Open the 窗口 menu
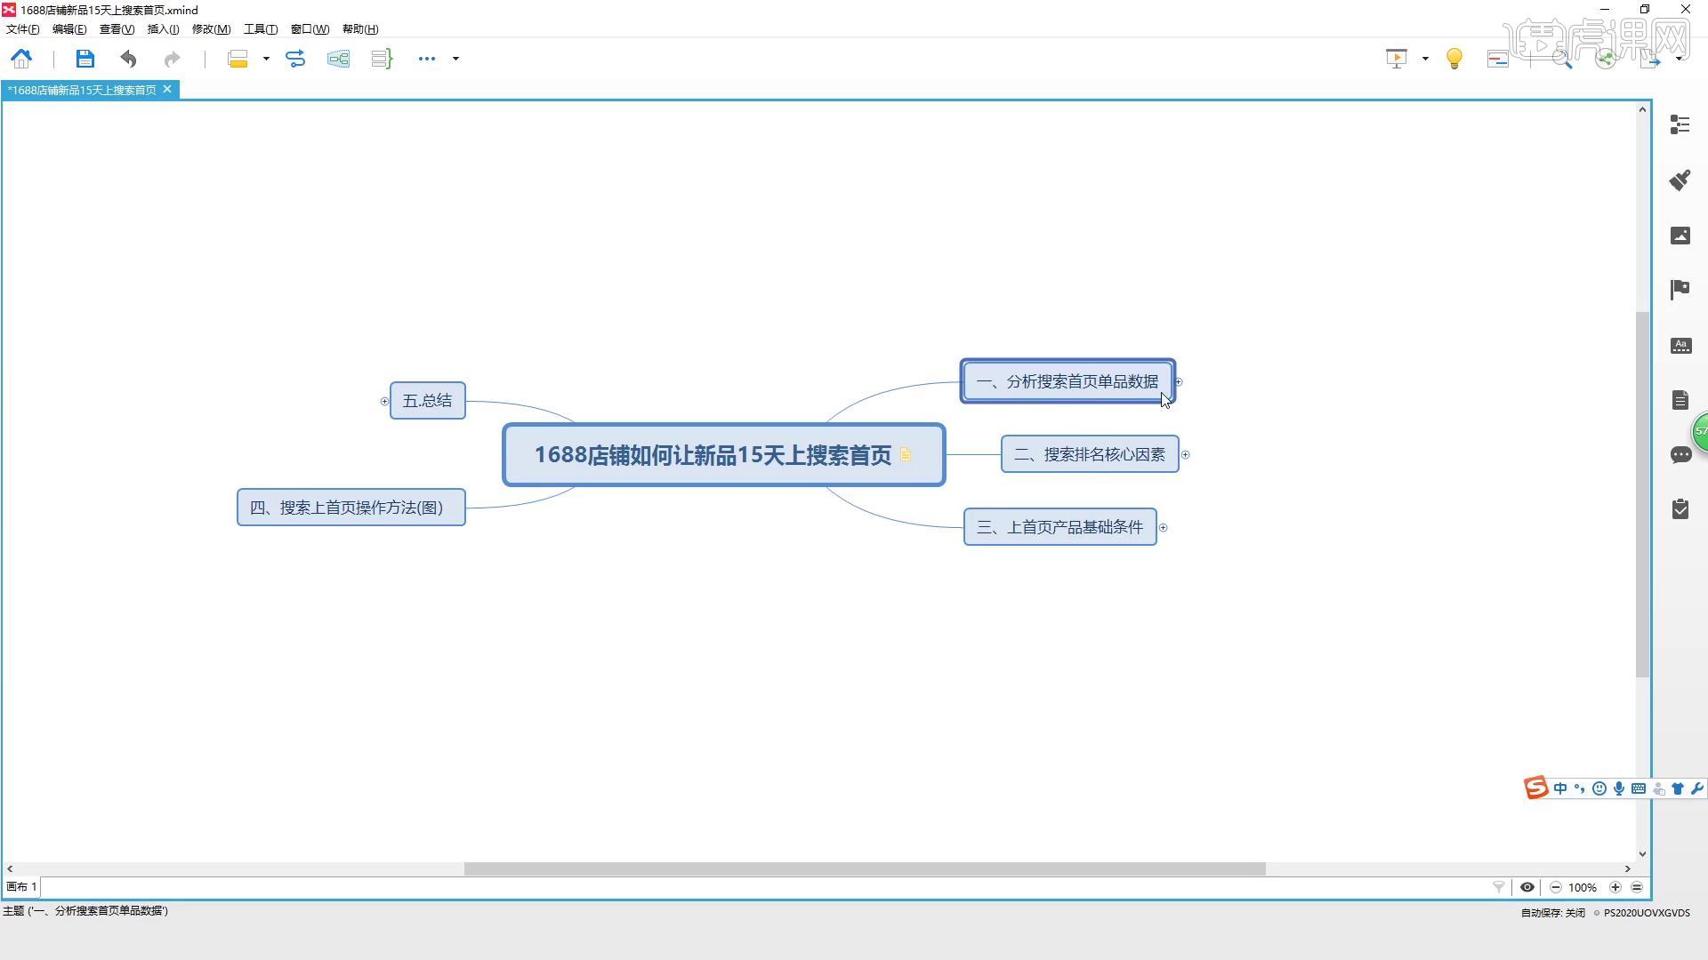The image size is (1708, 960). (x=310, y=29)
